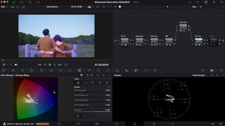Stop playback
The width and height of the screenshot is (225, 126).
(x=50, y=65)
